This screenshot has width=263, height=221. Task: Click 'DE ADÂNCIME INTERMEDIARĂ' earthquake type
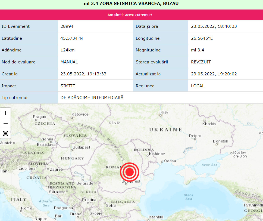pos(92,98)
